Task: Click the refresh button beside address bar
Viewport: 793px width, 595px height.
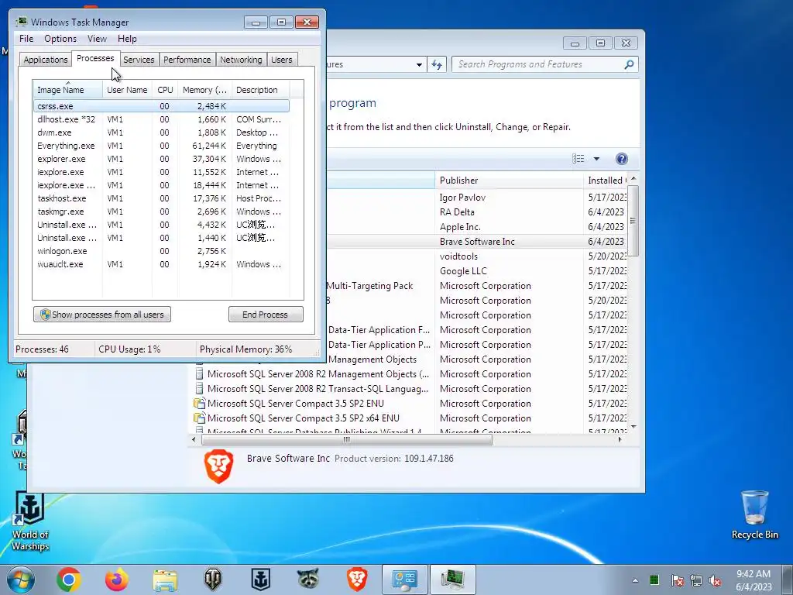Action: pos(437,64)
